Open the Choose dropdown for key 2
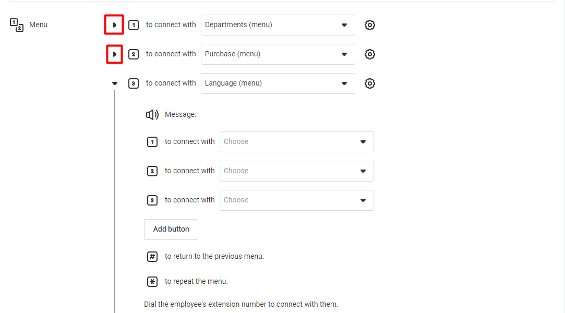This screenshot has height=313, width=565. click(x=296, y=171)
